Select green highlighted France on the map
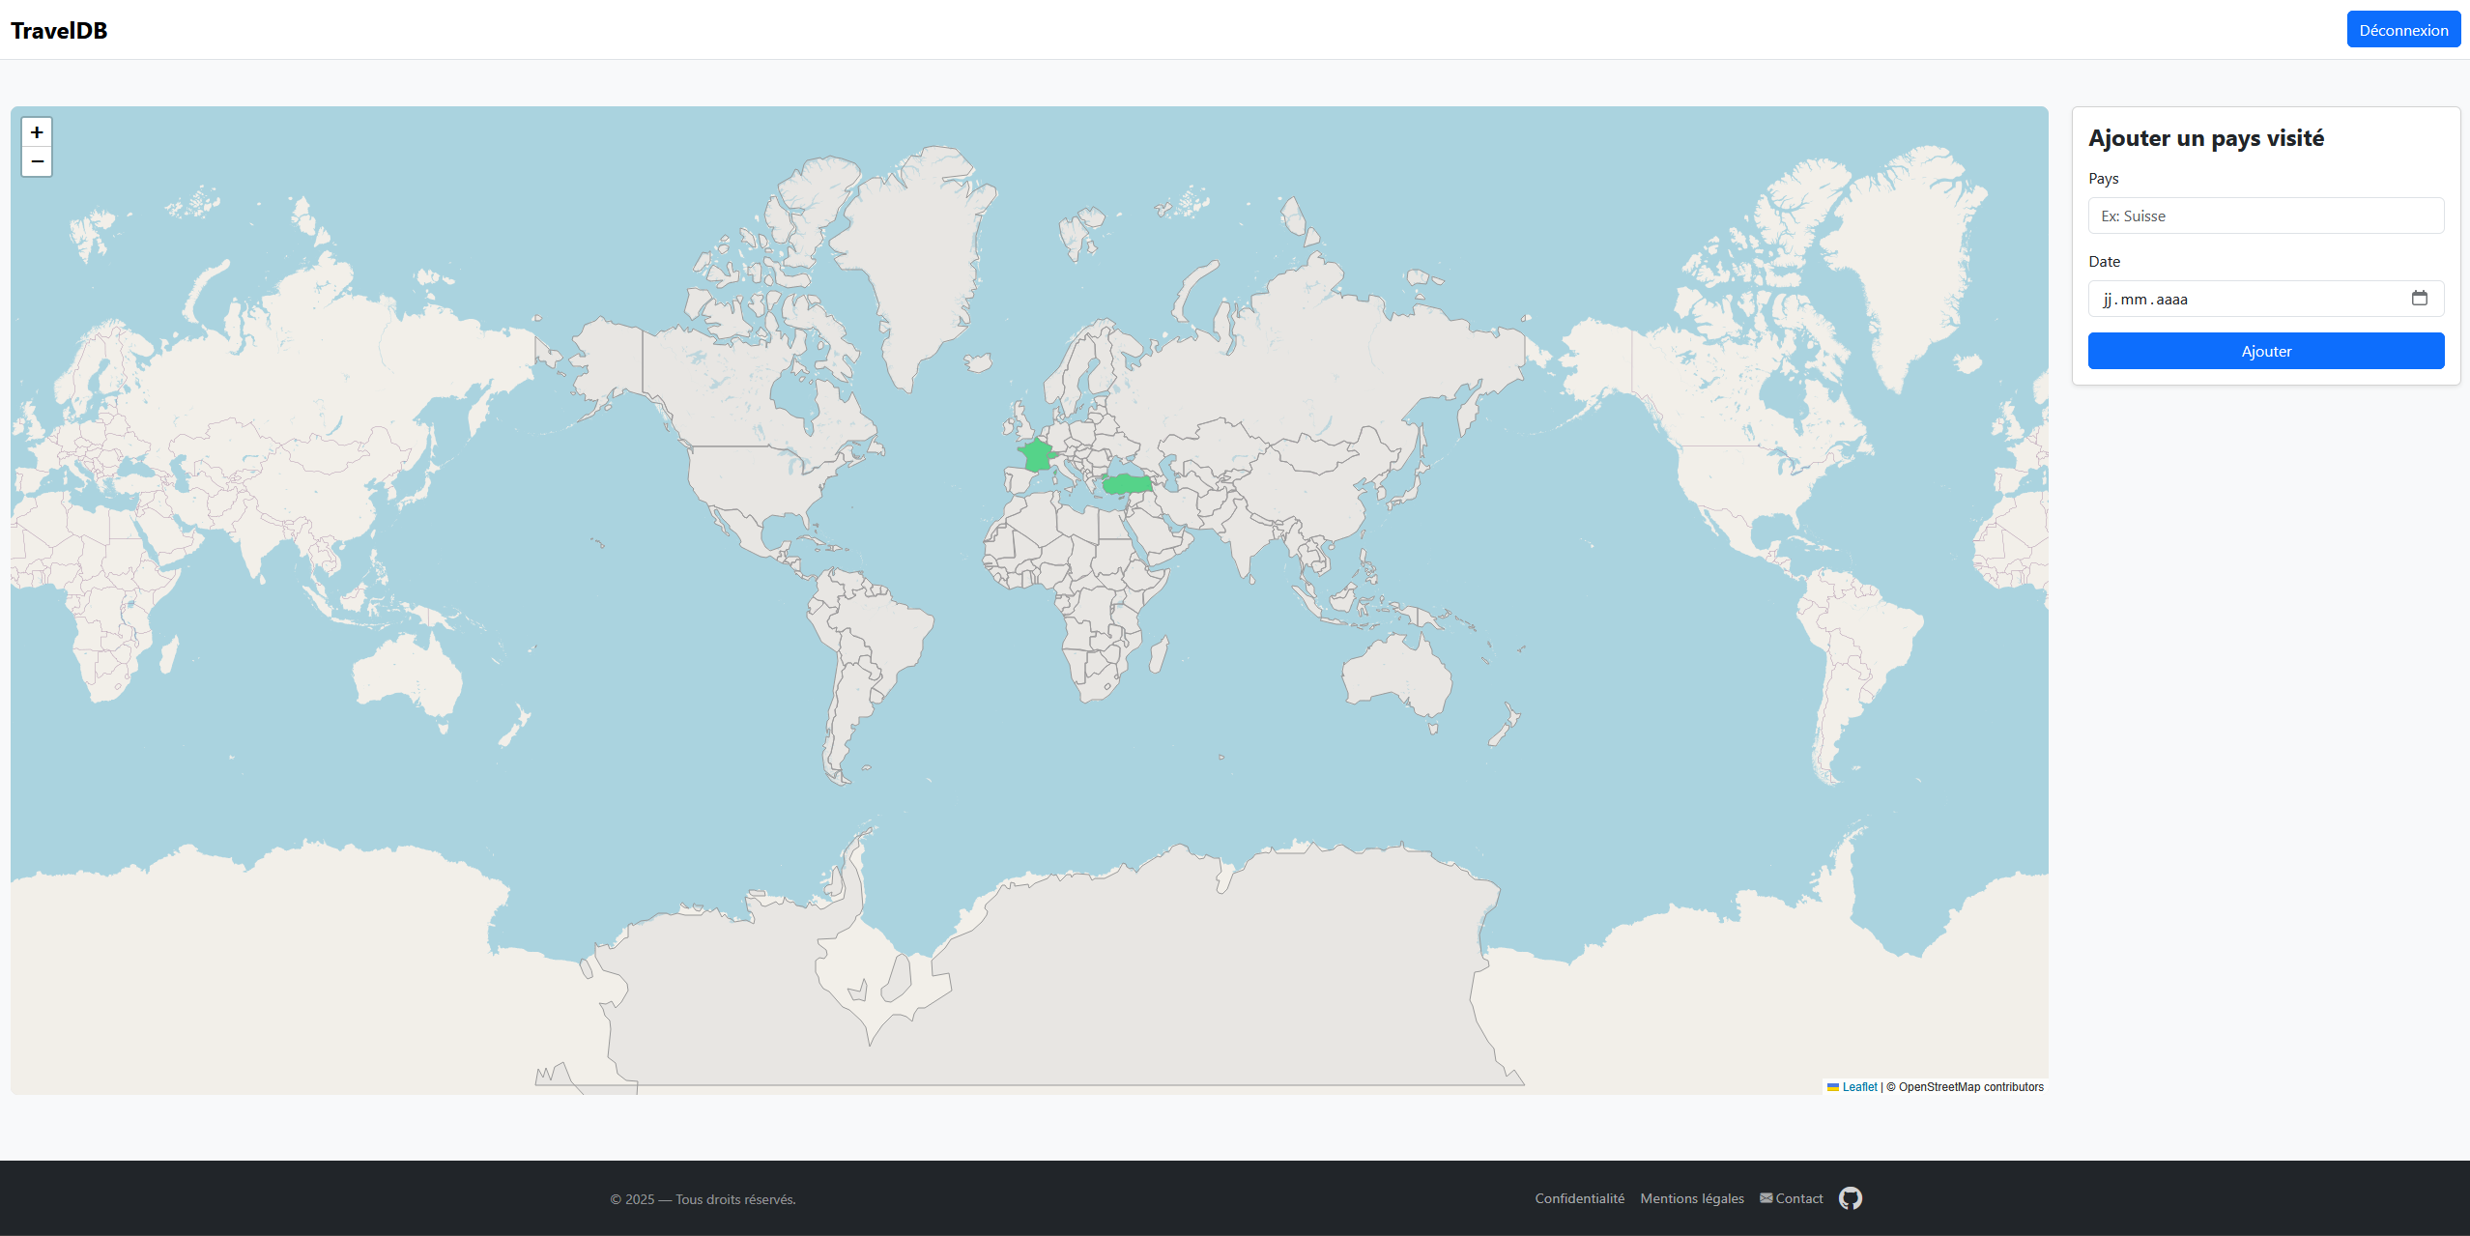The width and height of the screenshot is (2470, 1236). (1037, 455)
